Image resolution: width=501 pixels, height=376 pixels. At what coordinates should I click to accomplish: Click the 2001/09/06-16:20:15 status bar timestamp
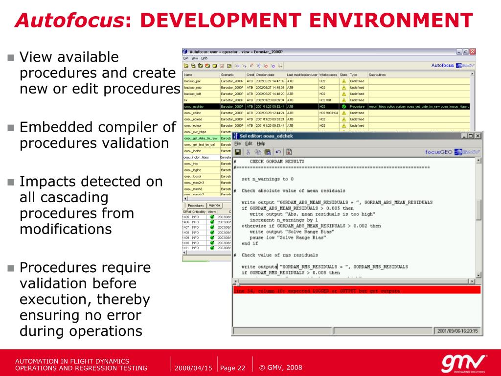point(457,331)
